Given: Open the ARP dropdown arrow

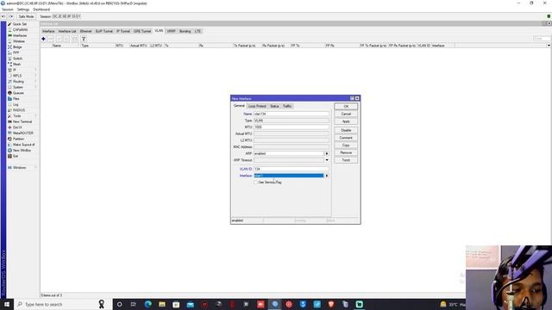Looking at the screenshot, I should 326,153.
